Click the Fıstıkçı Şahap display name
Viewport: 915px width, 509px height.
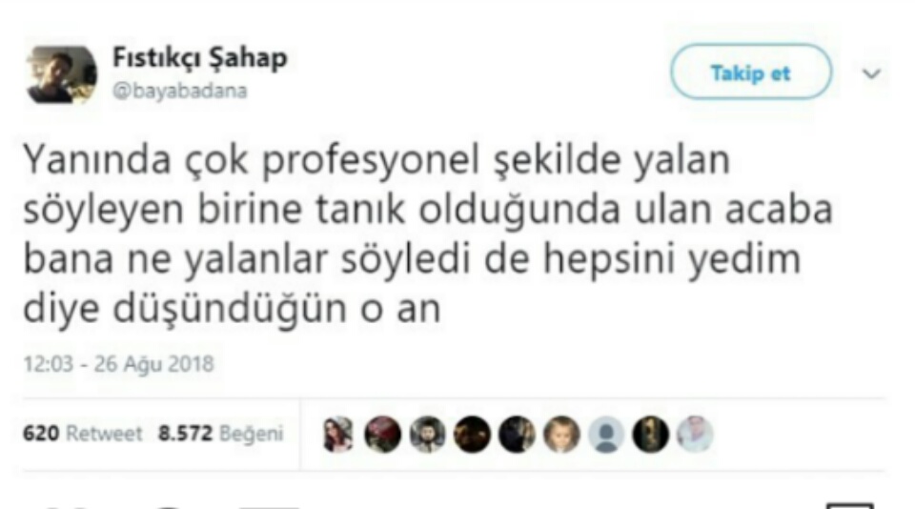(200, 58)
